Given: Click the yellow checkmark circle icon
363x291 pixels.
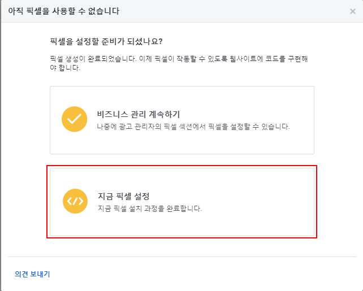Looking at the screenshot, I should (75, 120).
